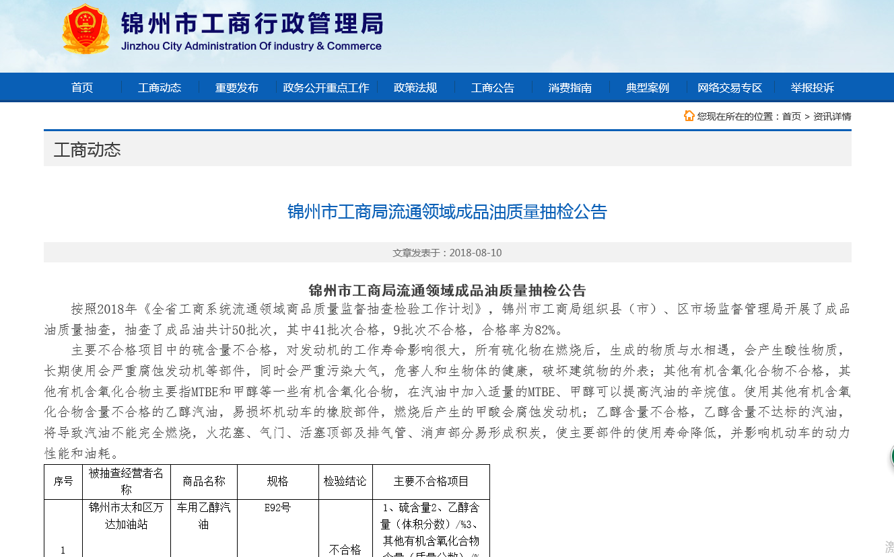Open the 举报投诉 navigation item

click(x=813, y=87)
